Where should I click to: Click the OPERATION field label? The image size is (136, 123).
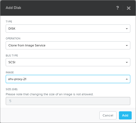[13, 39]
